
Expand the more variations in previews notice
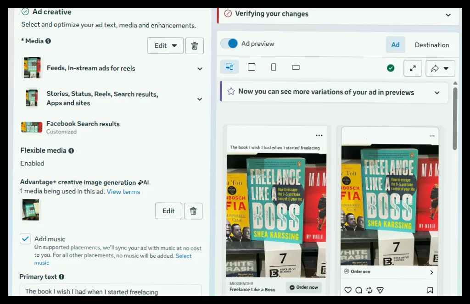click(x=437, y=93)
